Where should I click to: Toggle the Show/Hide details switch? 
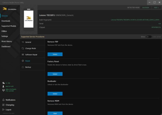tap(149, 37)
